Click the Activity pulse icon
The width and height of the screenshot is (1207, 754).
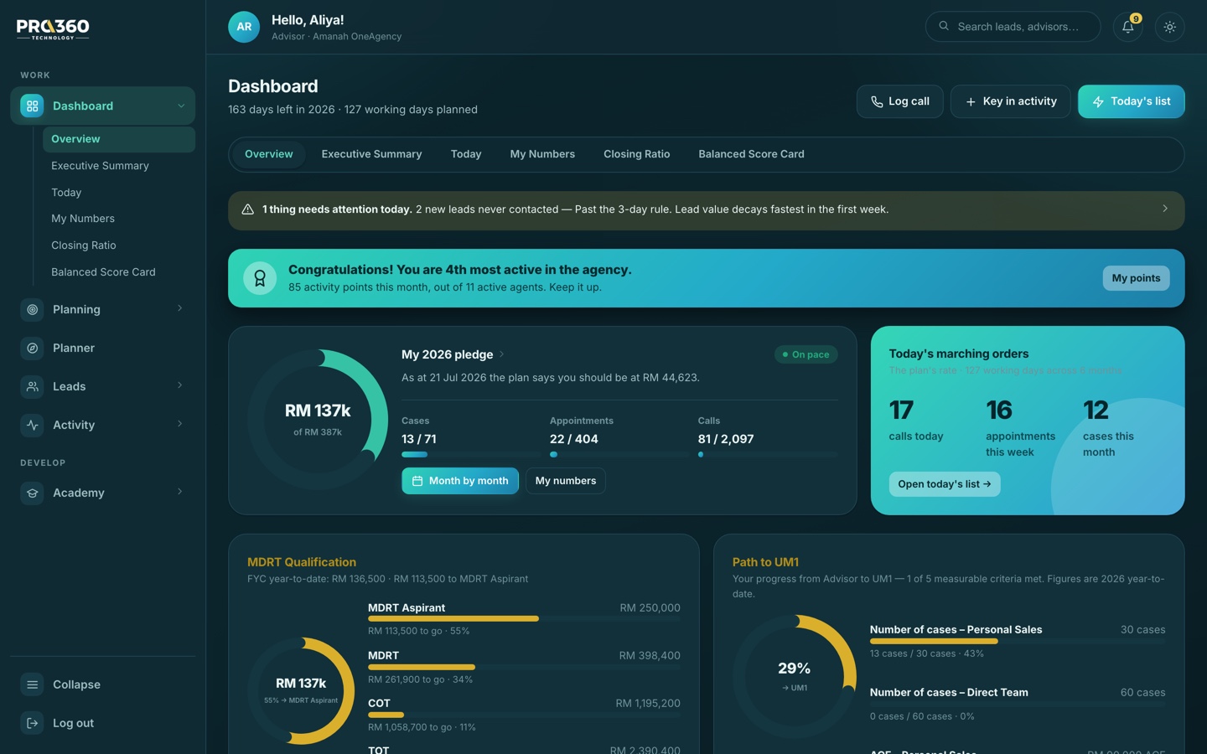32,425
